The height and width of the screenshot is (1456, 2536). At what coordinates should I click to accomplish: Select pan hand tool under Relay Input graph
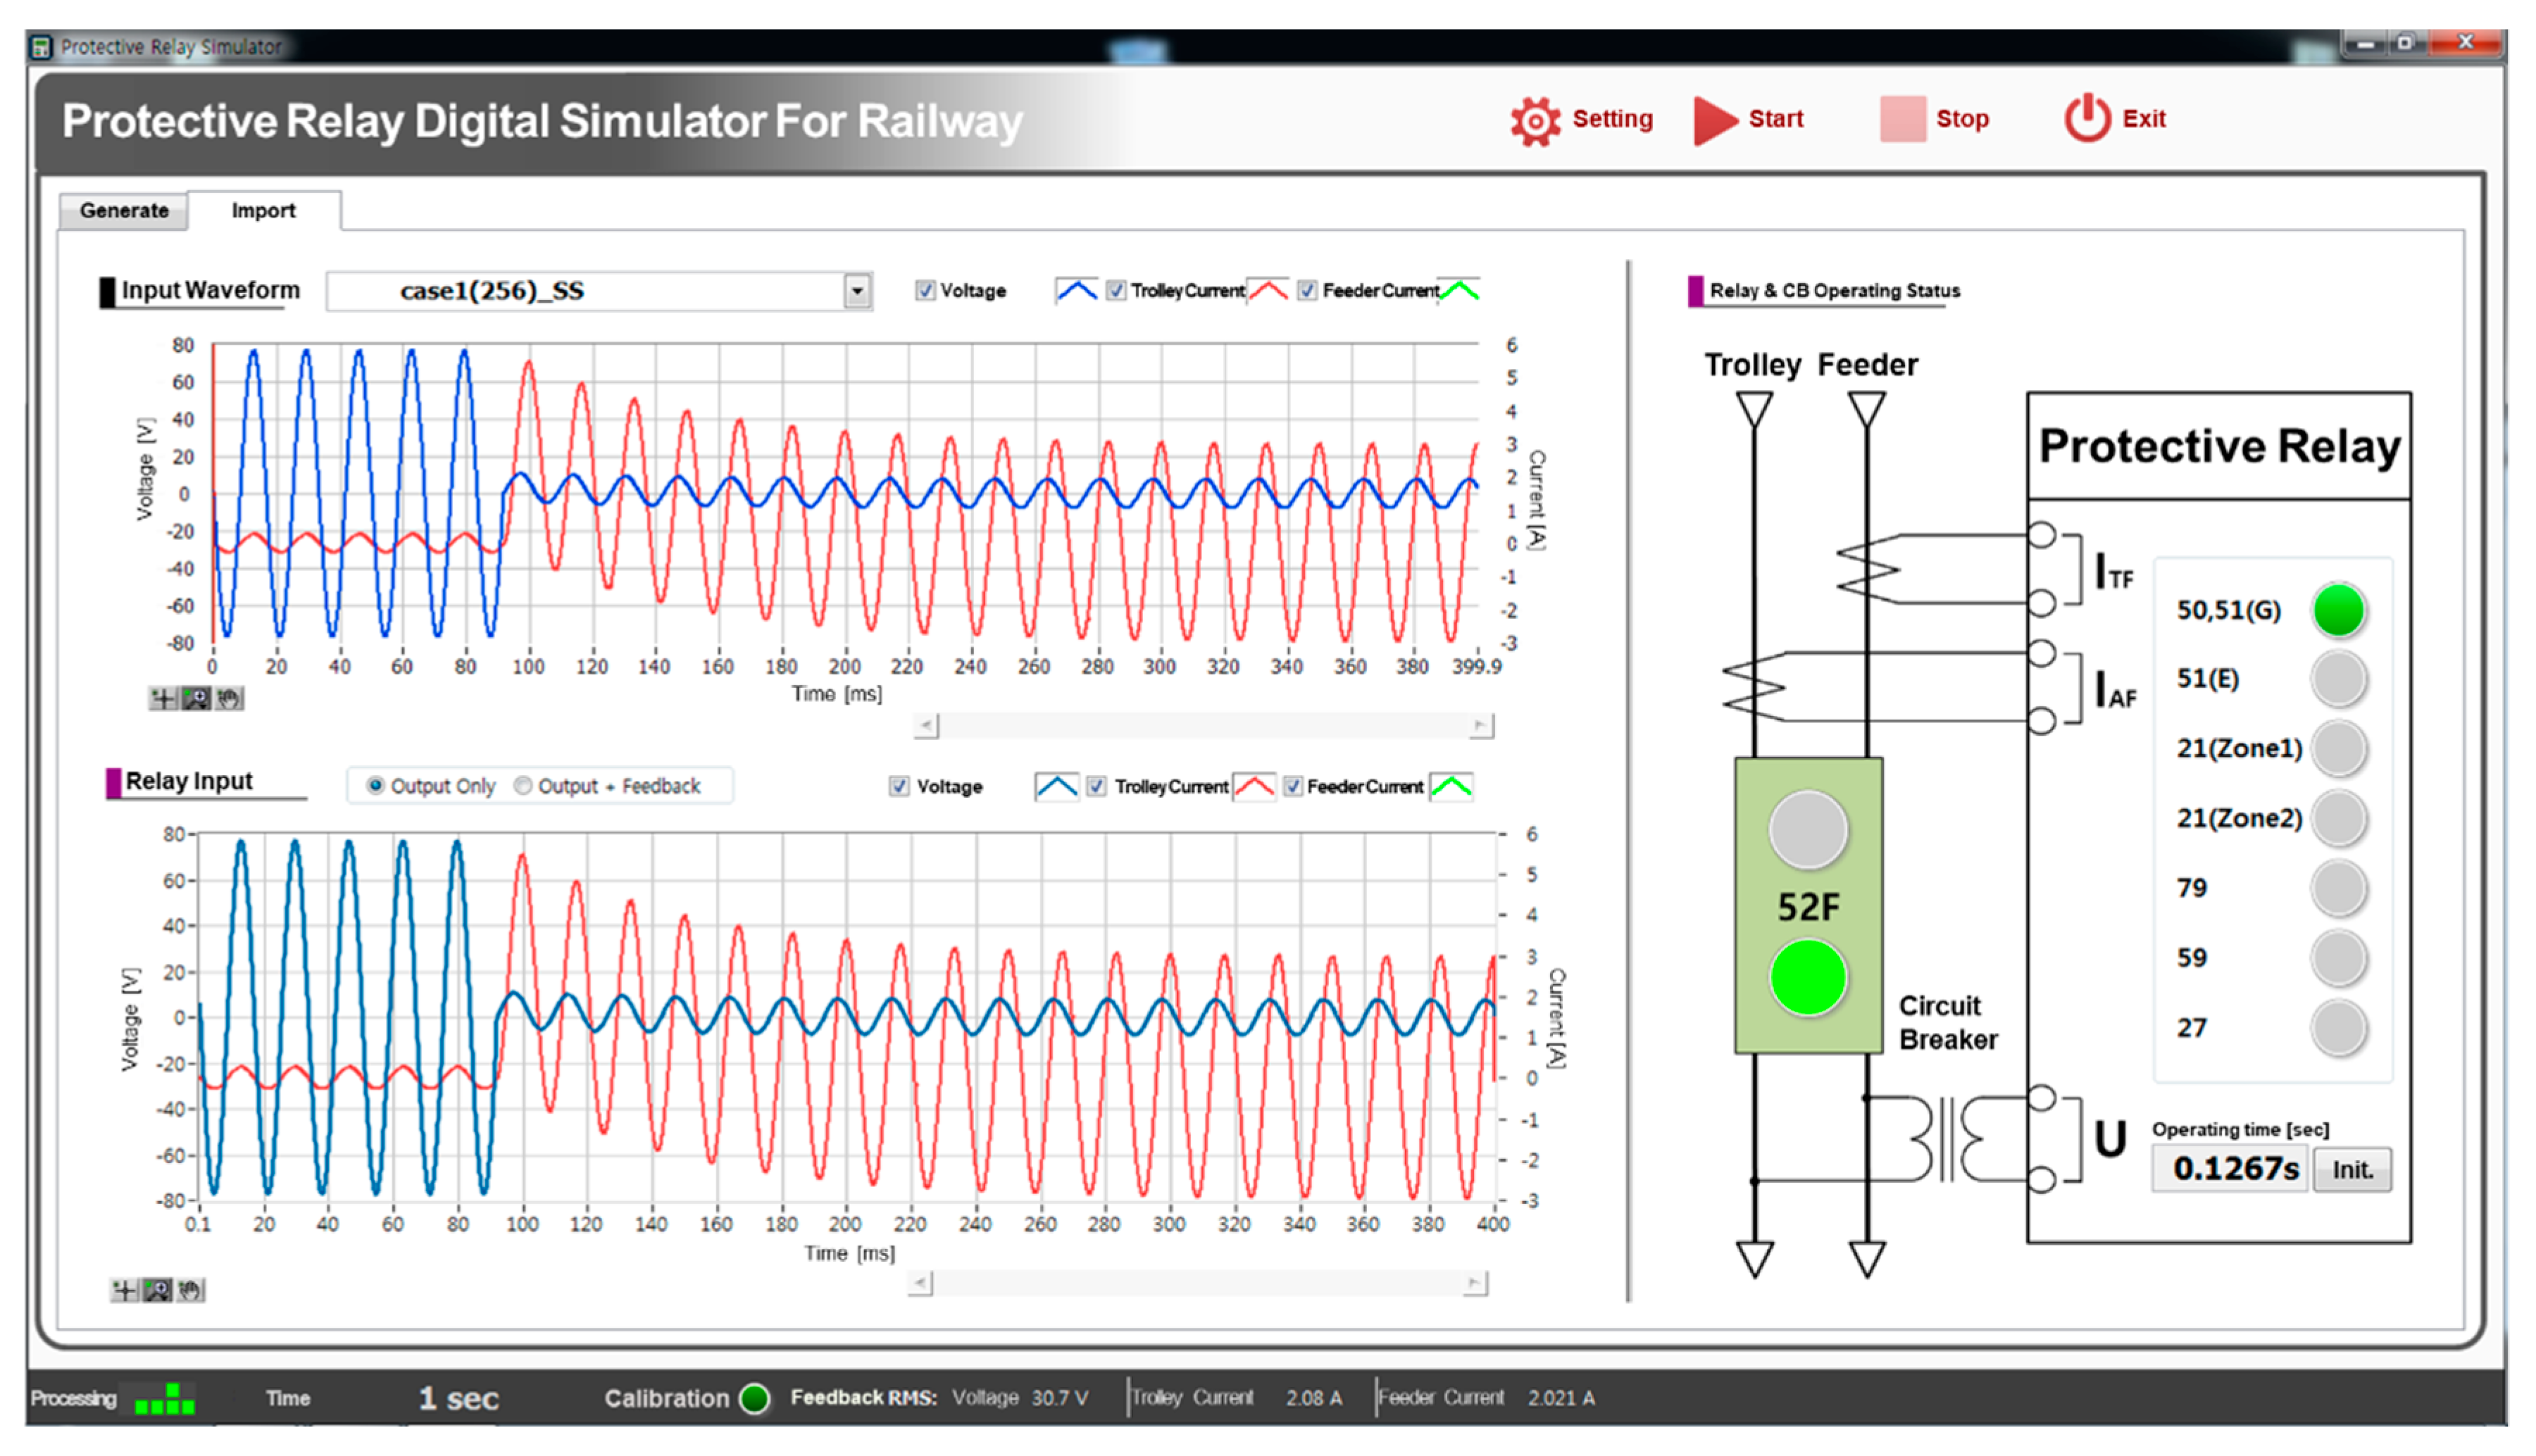pos(190,1290)
